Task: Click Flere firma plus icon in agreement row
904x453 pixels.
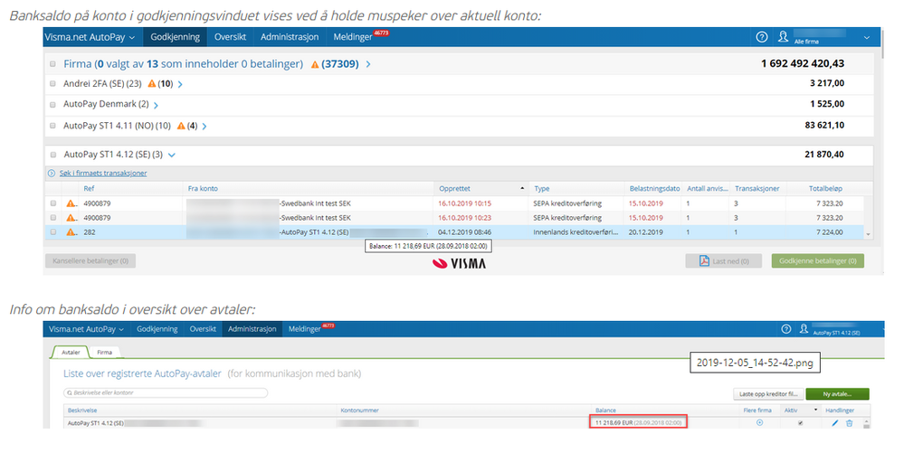Action: pyautogui.click(x=759, y=422)
